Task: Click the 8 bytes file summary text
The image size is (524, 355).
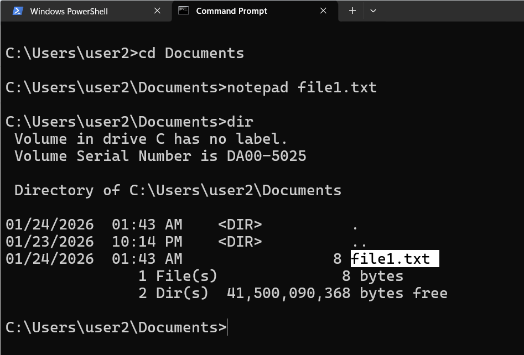Action: click(373, 275)
